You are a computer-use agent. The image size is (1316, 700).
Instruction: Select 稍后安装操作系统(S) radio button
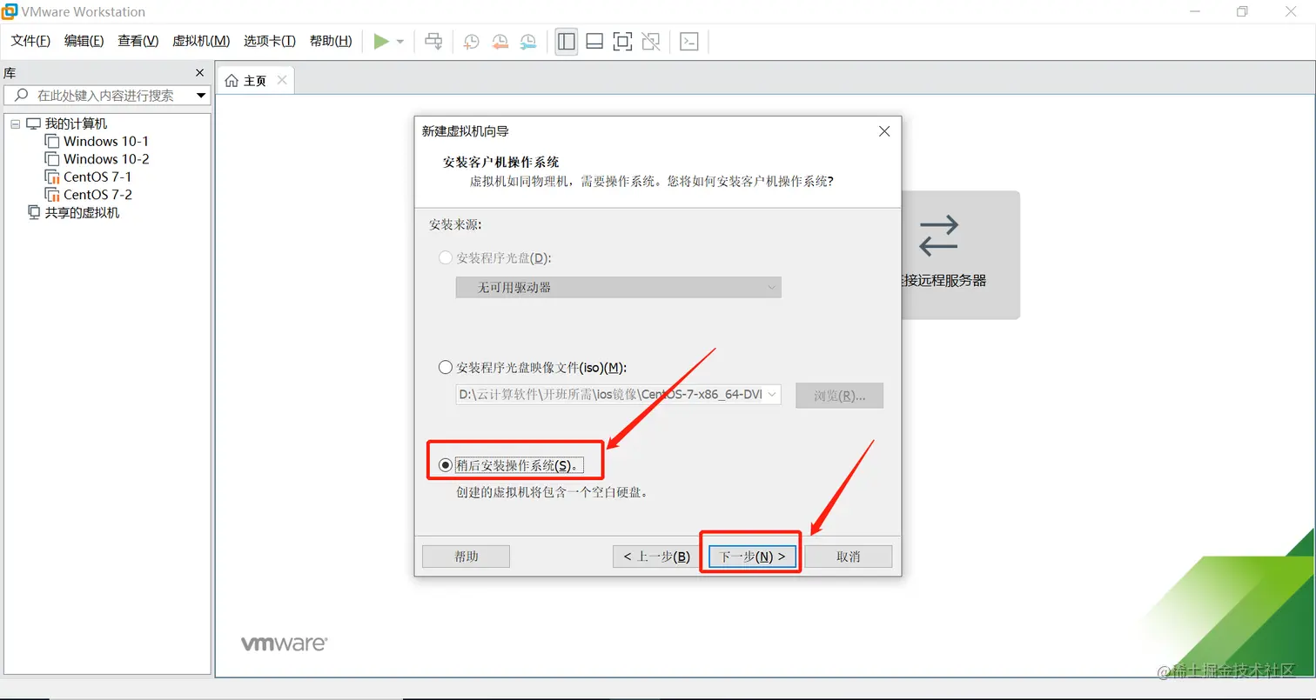[446, 465]
